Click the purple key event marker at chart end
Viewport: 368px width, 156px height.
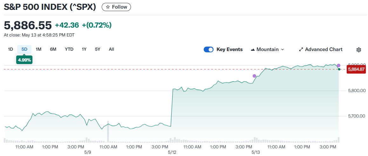(x=338, y=65)
